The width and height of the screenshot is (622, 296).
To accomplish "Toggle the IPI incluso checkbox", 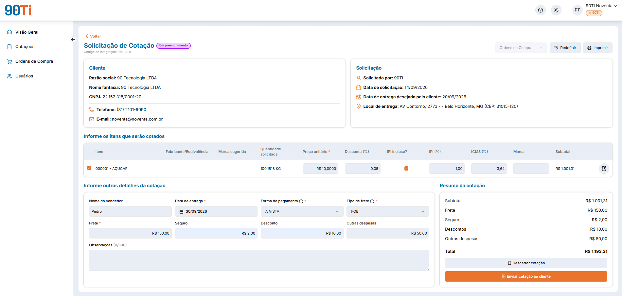I will click(x=406, y=169).
